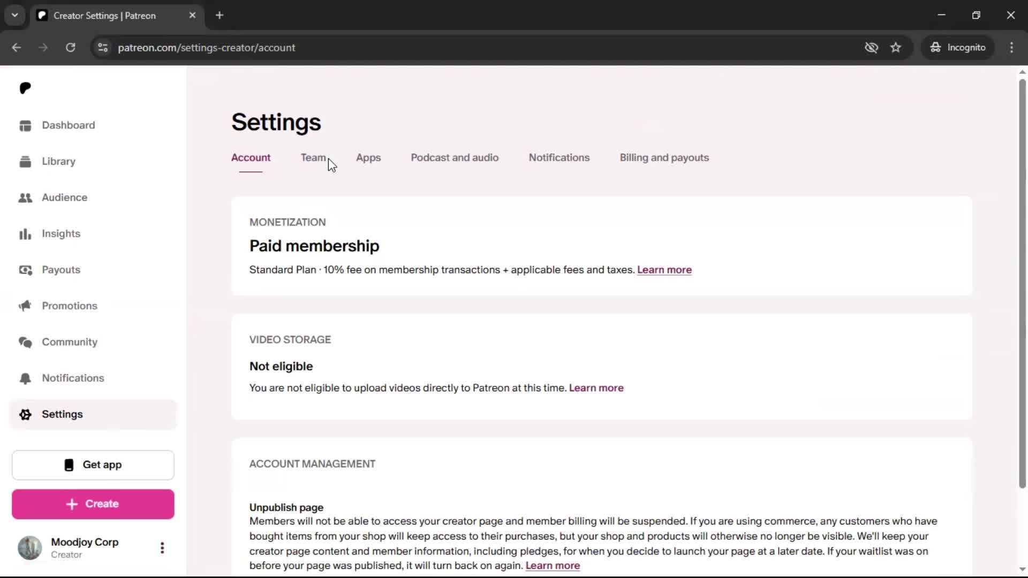The width and height of the screenshot is (1028, 578).
Task: Click Learn more under Video storage
Action: (x=596, y=388)
